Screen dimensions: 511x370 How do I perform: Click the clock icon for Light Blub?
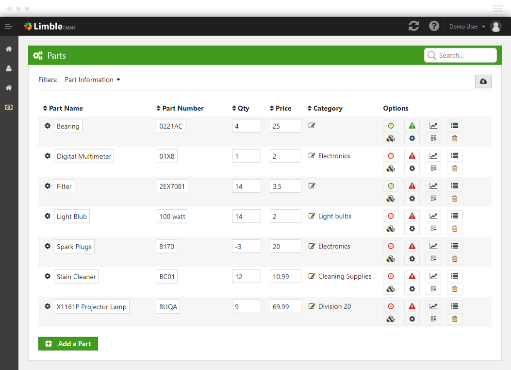[391, 216]
